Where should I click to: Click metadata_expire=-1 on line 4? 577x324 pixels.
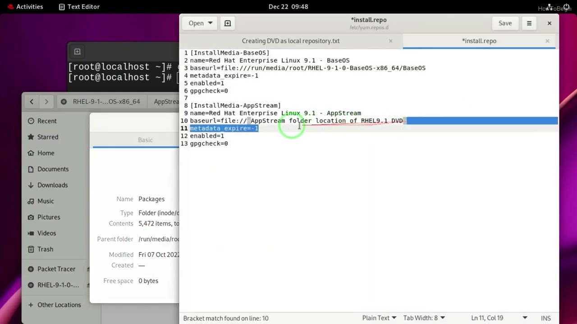pyautogui.click(x=224, y=76)
